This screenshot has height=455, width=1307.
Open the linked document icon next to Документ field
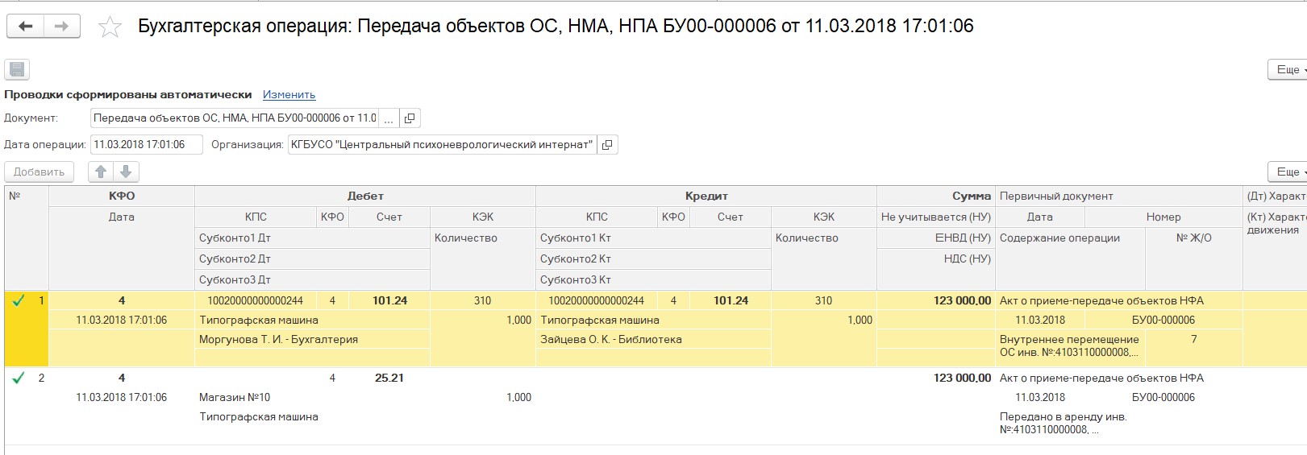pyautogui.click(x=410, y=118)
